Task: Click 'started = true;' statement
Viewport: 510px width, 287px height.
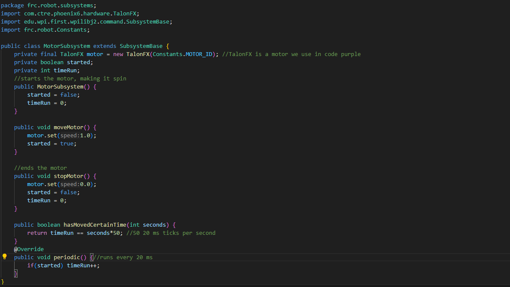Action: coord(52,144)
